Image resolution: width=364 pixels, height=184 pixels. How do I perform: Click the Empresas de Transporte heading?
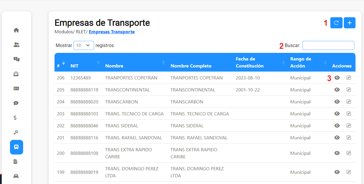click(102, 22)
